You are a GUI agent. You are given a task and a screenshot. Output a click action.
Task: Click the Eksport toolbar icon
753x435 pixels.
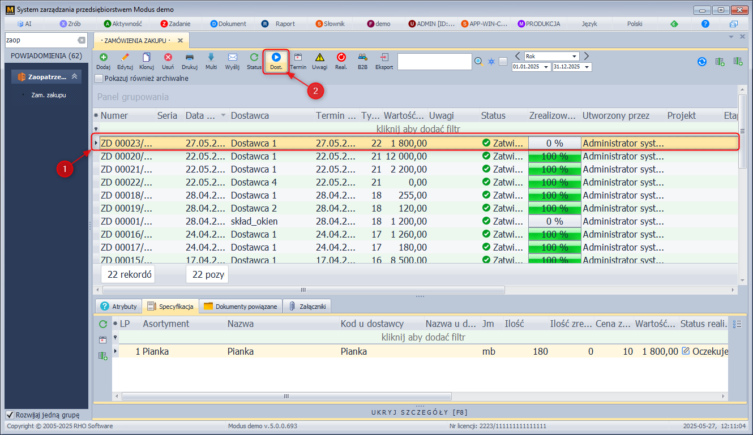384,58
